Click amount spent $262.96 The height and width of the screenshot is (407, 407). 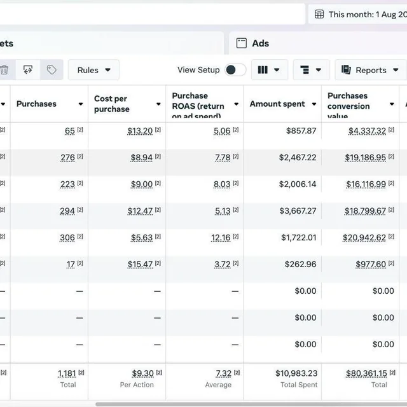(x=301, y=265)
